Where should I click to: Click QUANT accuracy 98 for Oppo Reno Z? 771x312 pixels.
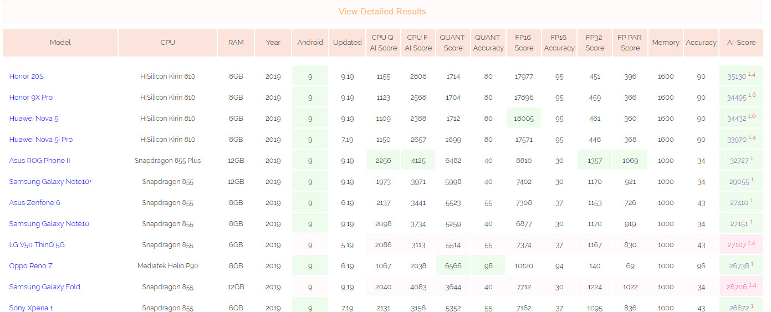(x=488, y=265)
